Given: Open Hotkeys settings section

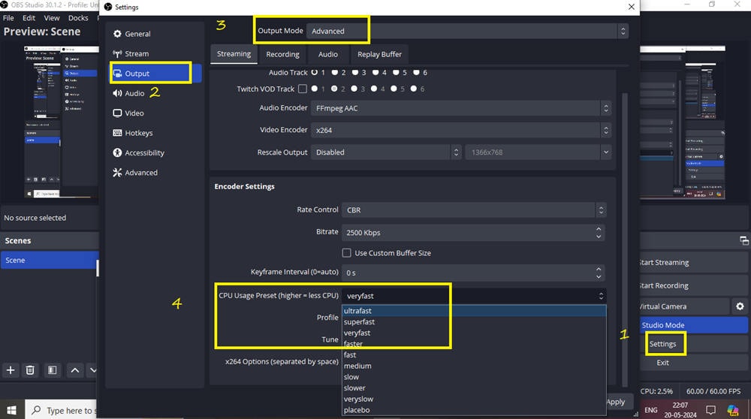Looking at the screenshot, I should click(x=139, y=133).
